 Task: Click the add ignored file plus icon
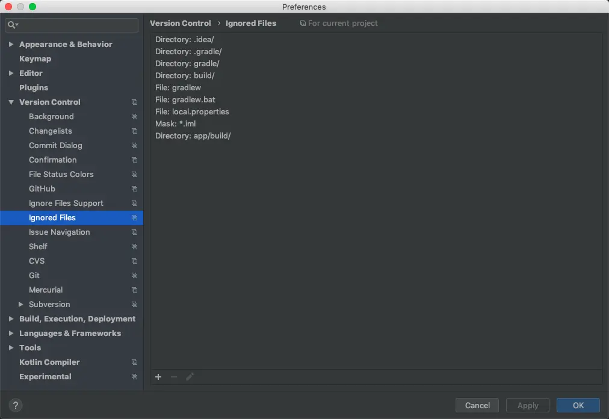point(158,377)
